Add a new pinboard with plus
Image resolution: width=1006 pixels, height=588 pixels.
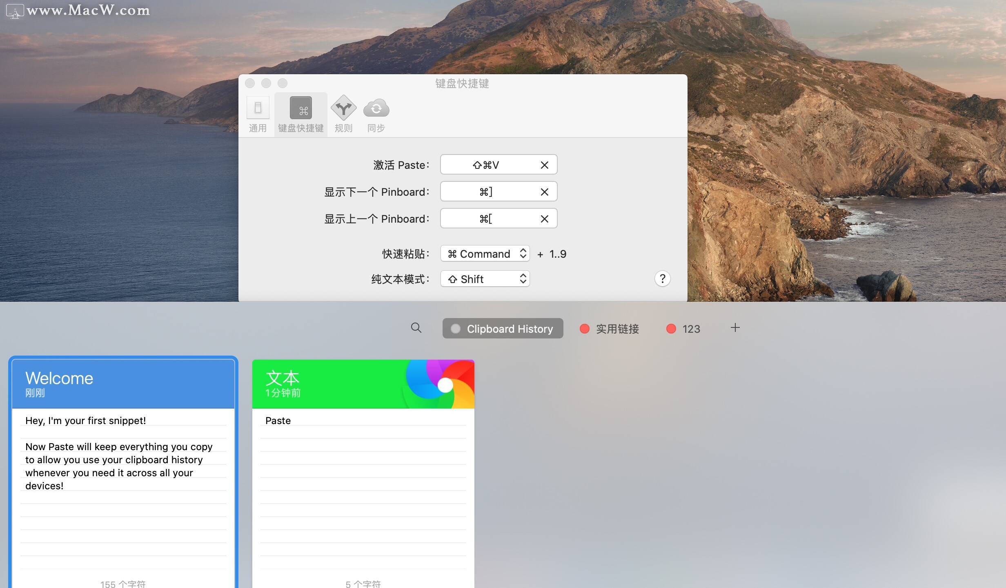pyautogui.click(x=735, y=328)
